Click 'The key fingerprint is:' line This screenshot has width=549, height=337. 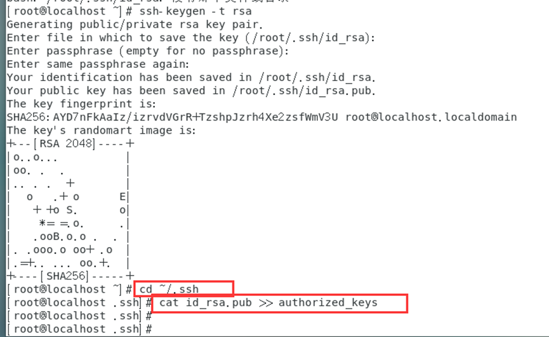[x=81, y=104]
